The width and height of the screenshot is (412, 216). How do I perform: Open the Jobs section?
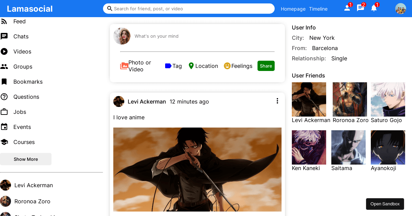20,112
